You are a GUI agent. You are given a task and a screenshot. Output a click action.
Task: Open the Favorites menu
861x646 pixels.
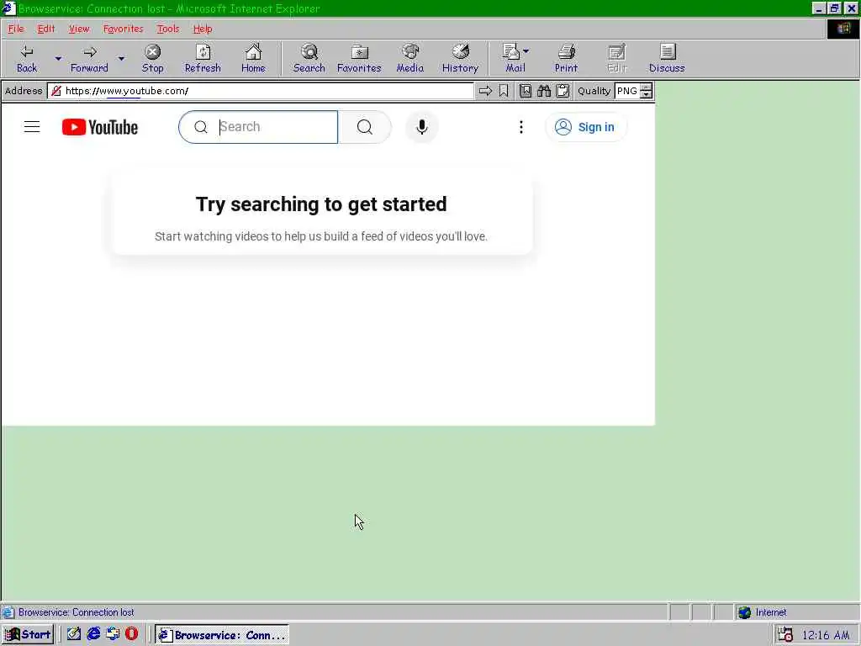(123, 29)
